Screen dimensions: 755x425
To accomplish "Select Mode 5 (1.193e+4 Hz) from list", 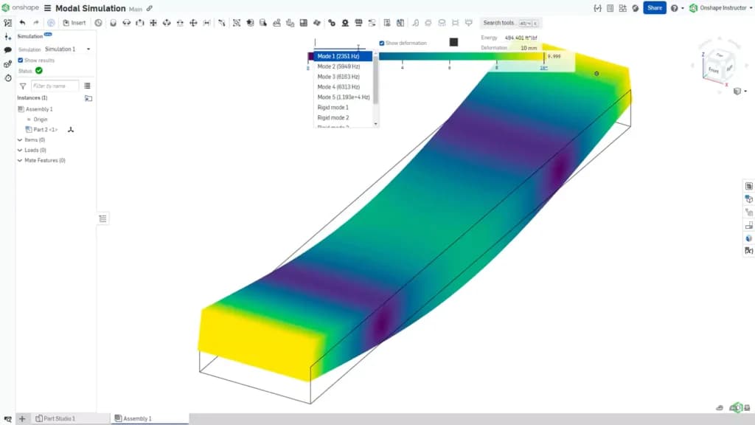I will (344, 97).
